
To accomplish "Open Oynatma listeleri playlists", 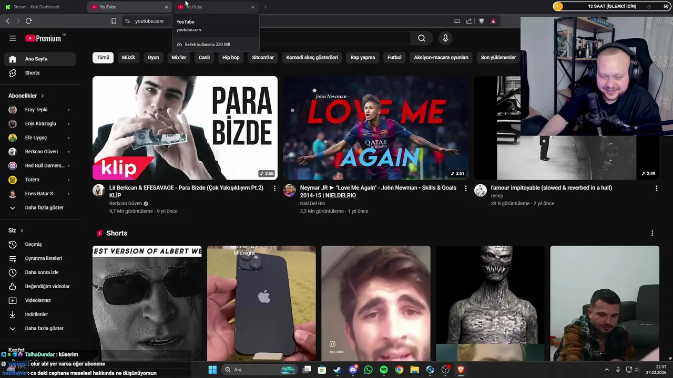I will (40, 258).
